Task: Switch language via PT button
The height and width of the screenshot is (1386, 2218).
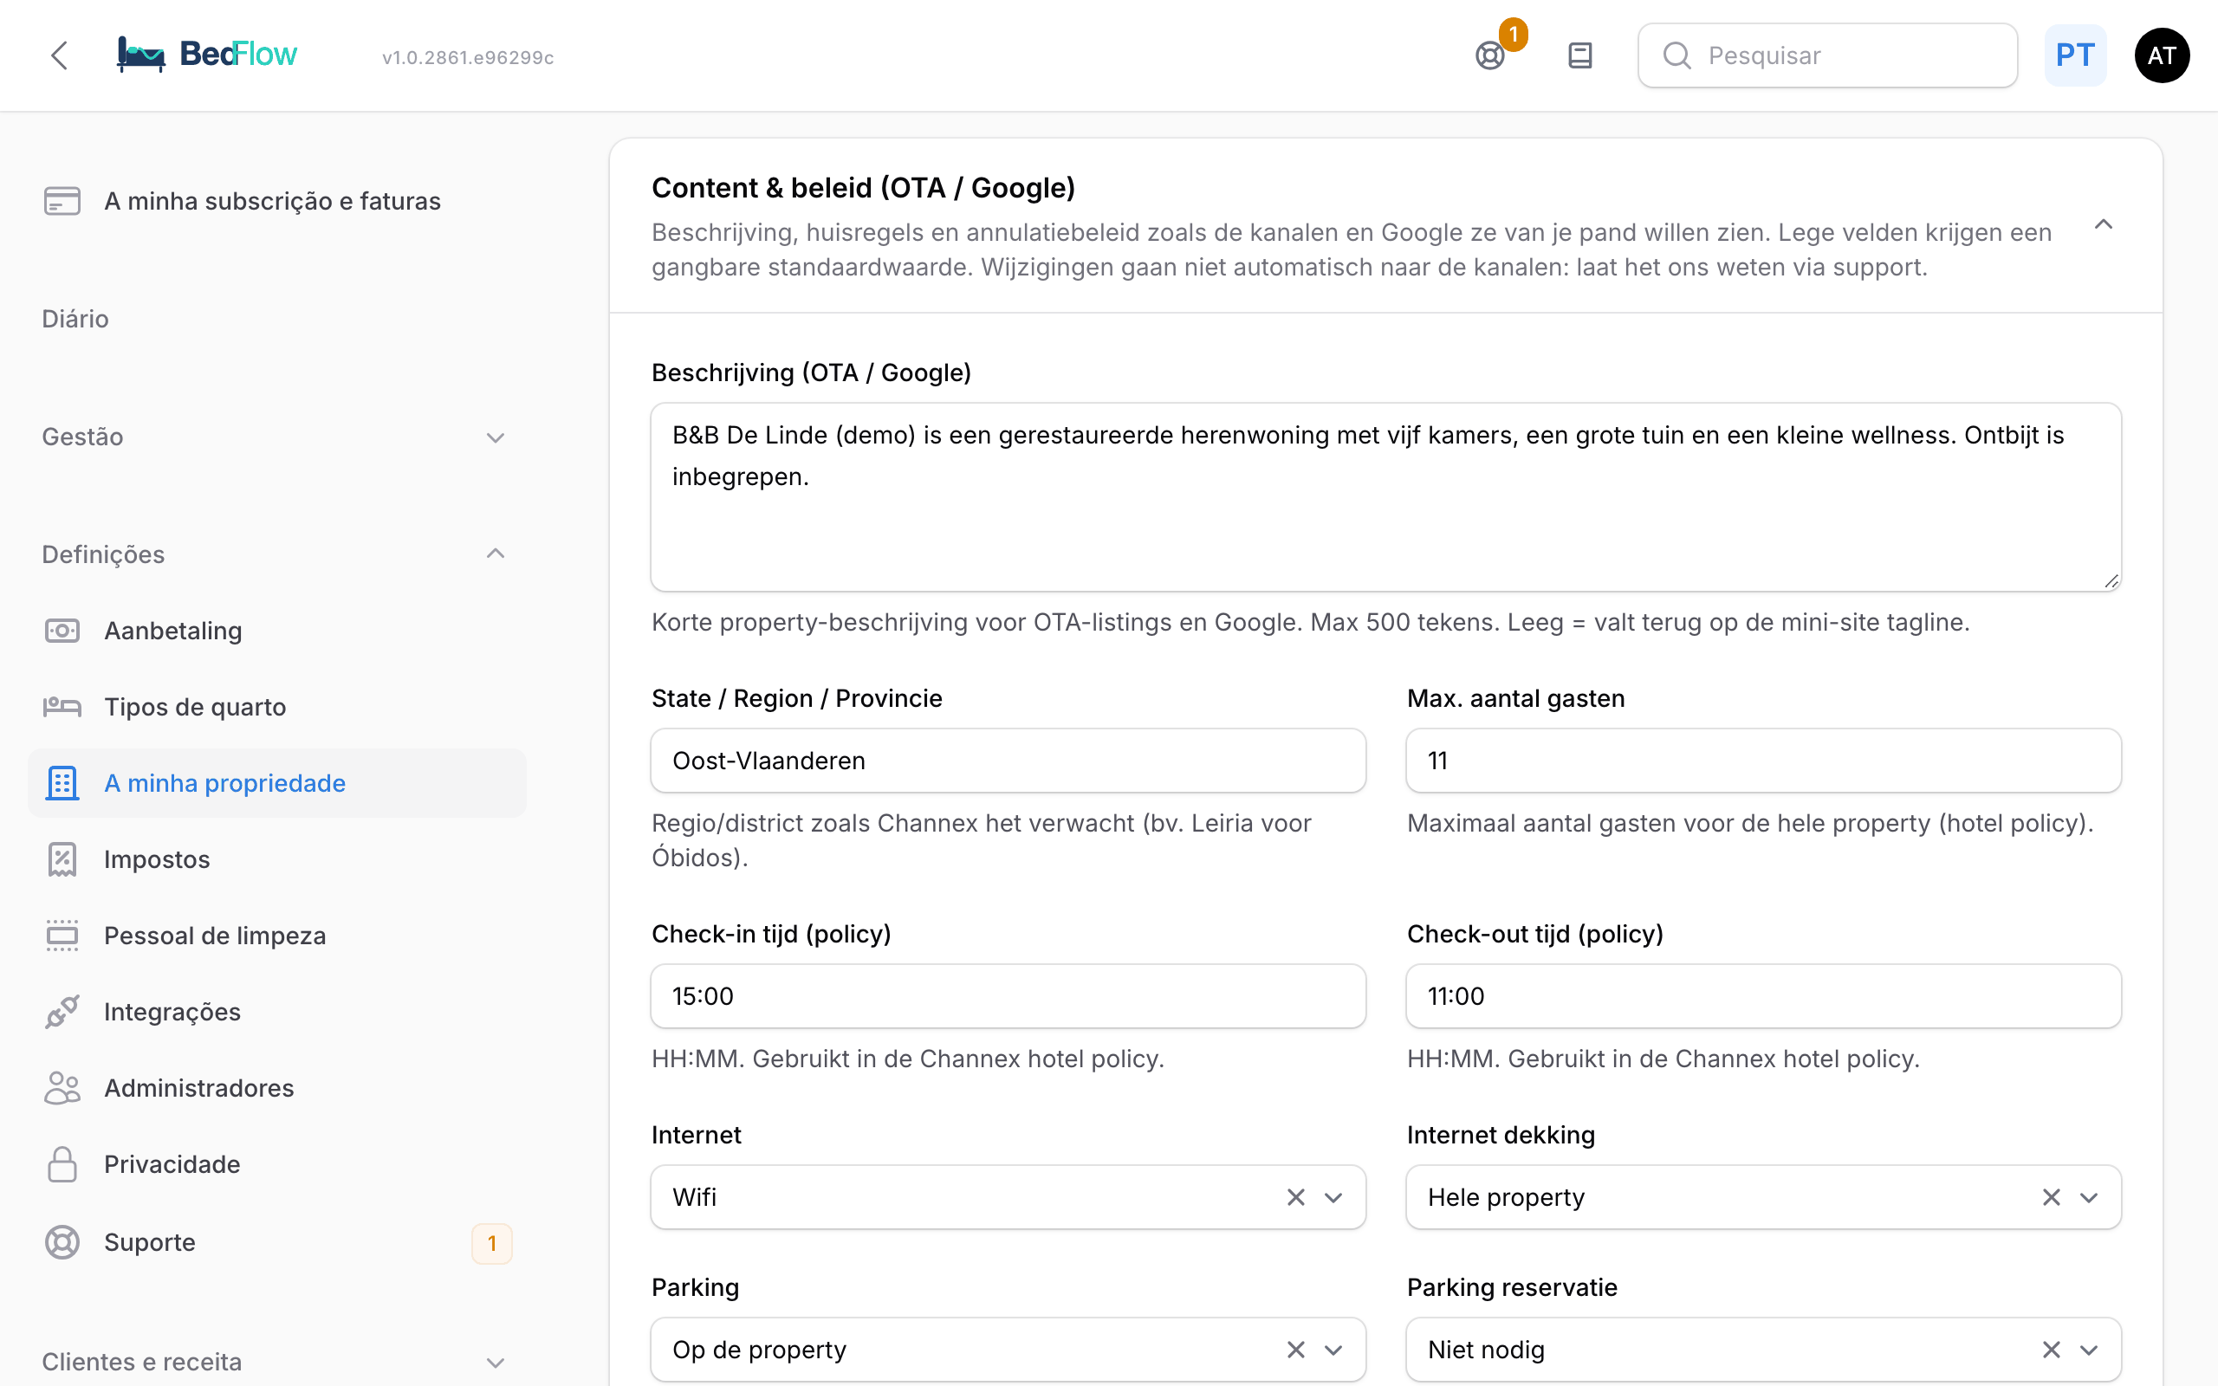Action: (x=2075, y=56)
